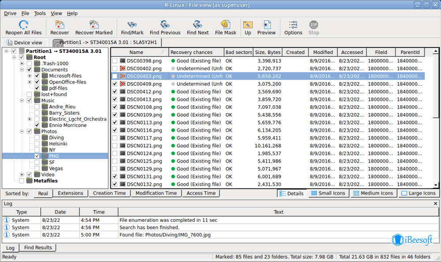Click the info icon of 4:54 PM log entry
Viewport: 441px width, 262px height.
pos(7,220)
